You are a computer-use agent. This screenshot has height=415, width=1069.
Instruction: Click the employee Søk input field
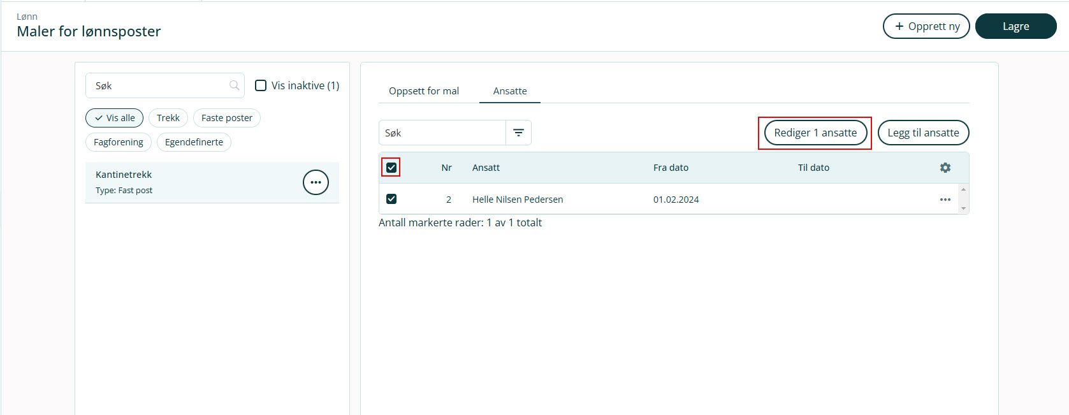click(x=442, y=133)
